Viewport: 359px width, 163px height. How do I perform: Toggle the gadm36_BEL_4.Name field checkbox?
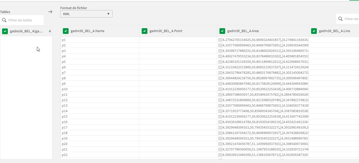click(x=66, y=31)
